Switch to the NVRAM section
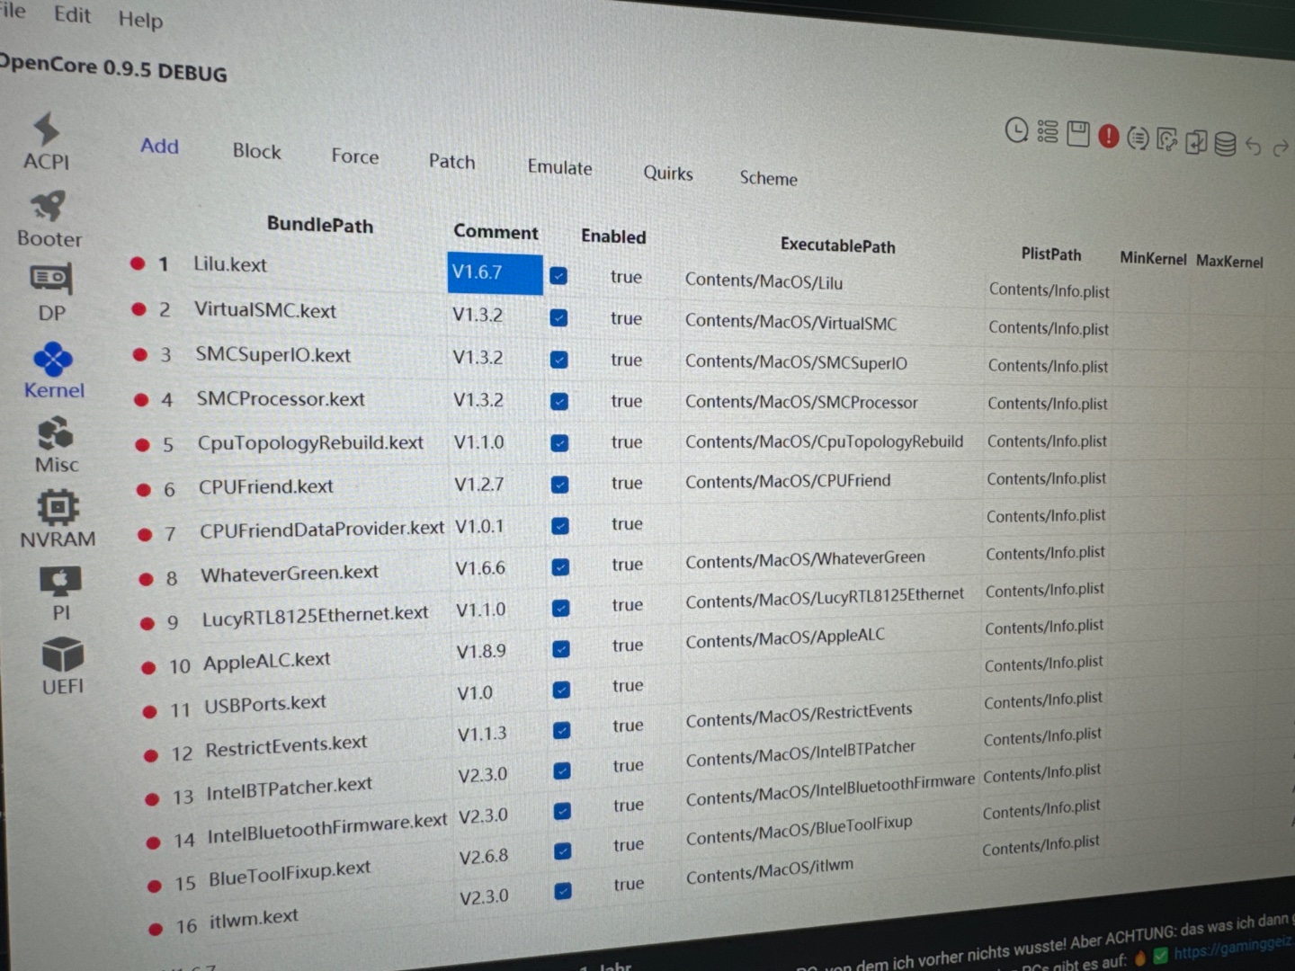Screen dimensions: 1295x971 click(x=58, y=520)
